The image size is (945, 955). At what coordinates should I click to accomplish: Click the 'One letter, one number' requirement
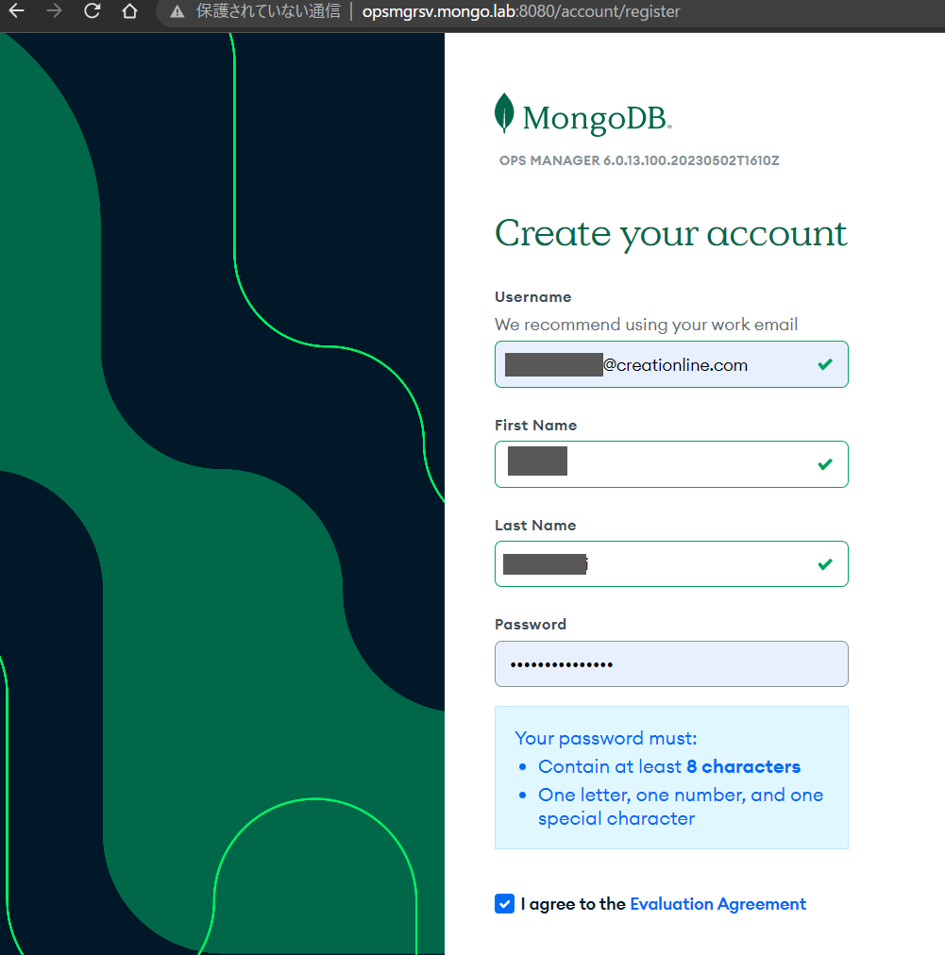pyautogui.click(x=681, y=807)
